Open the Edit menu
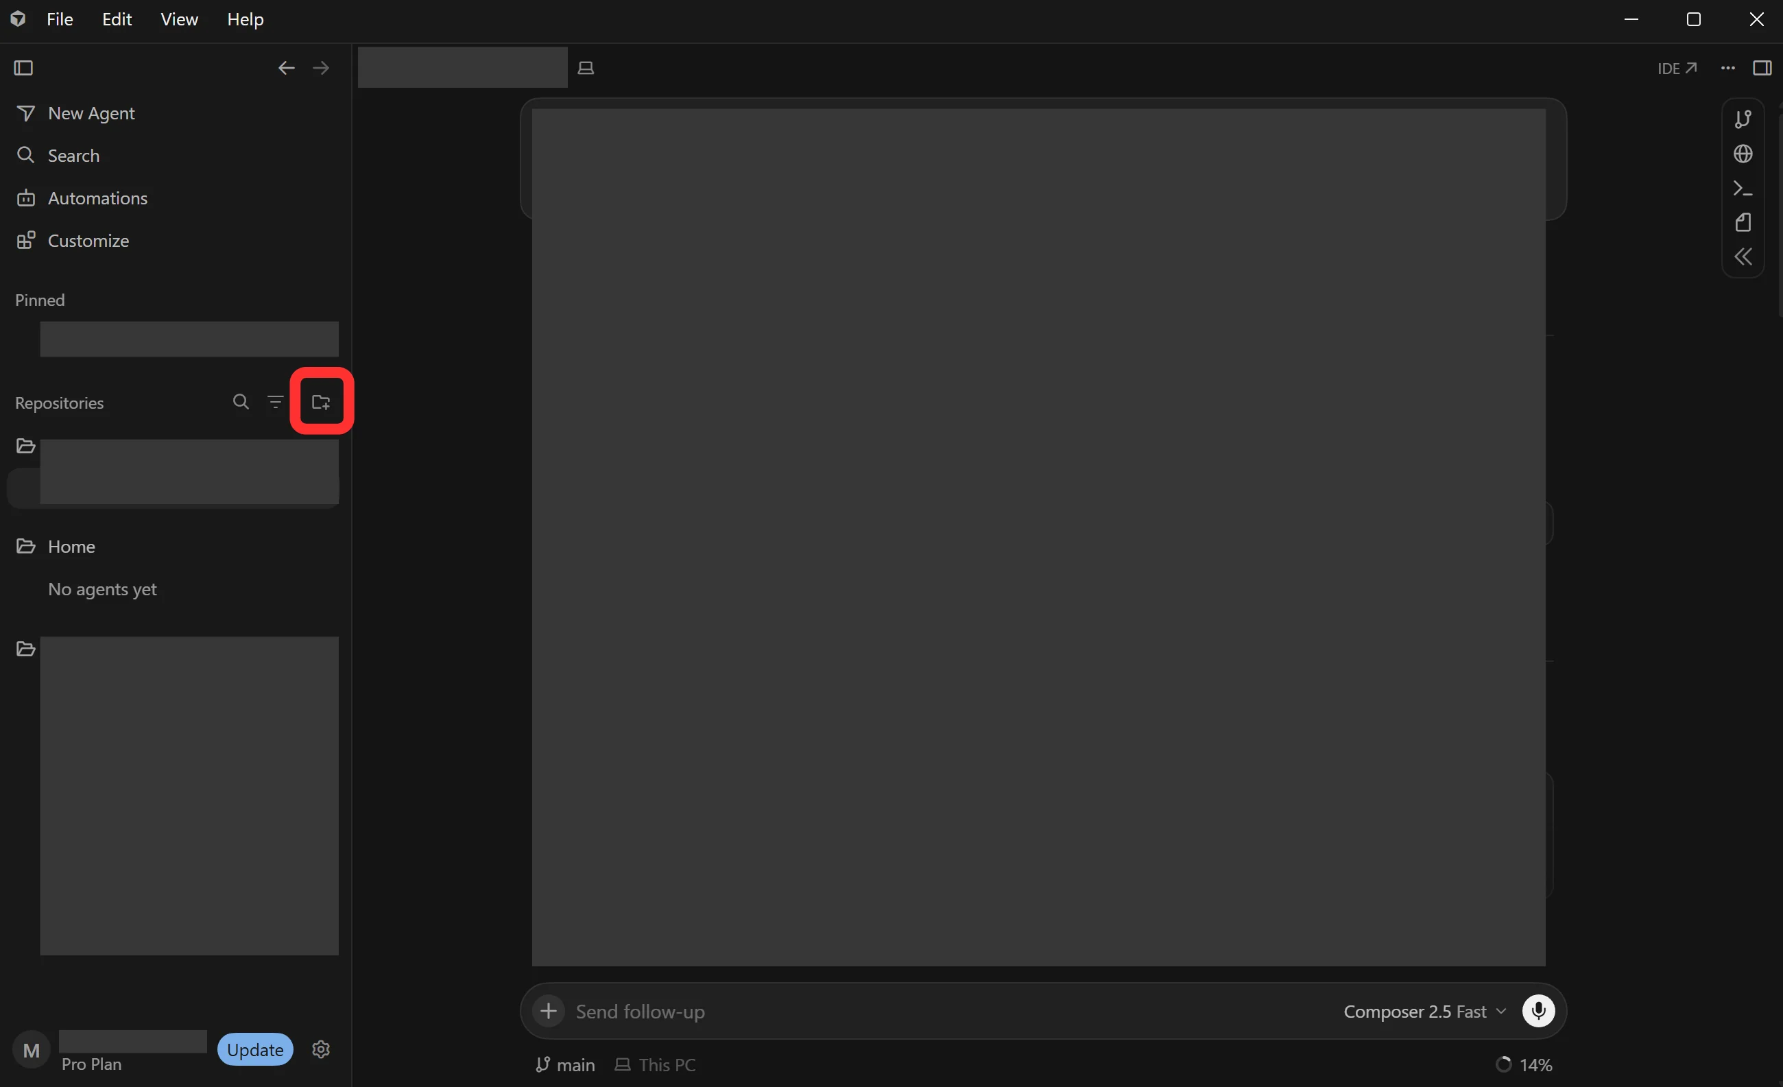The width and height of the screenshot is (1783, 1087). 117,19
